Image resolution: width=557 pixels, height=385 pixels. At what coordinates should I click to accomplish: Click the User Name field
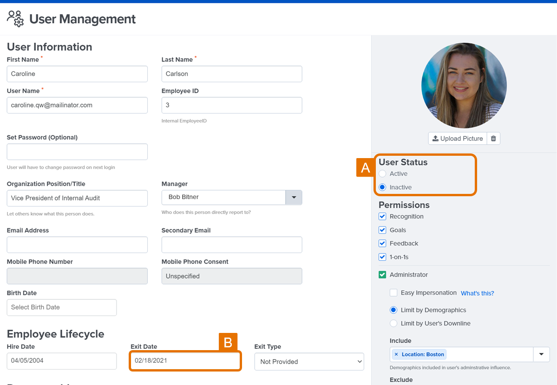point(77,105)
